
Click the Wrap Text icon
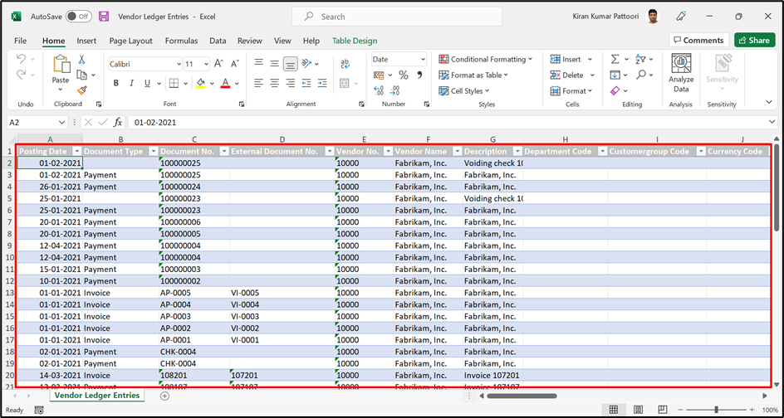(x=345, y=63)
